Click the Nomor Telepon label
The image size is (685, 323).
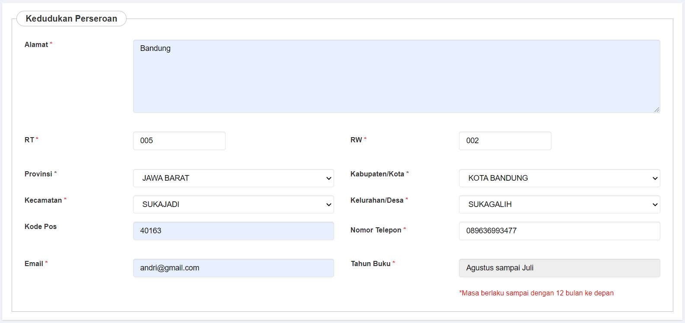376,230
